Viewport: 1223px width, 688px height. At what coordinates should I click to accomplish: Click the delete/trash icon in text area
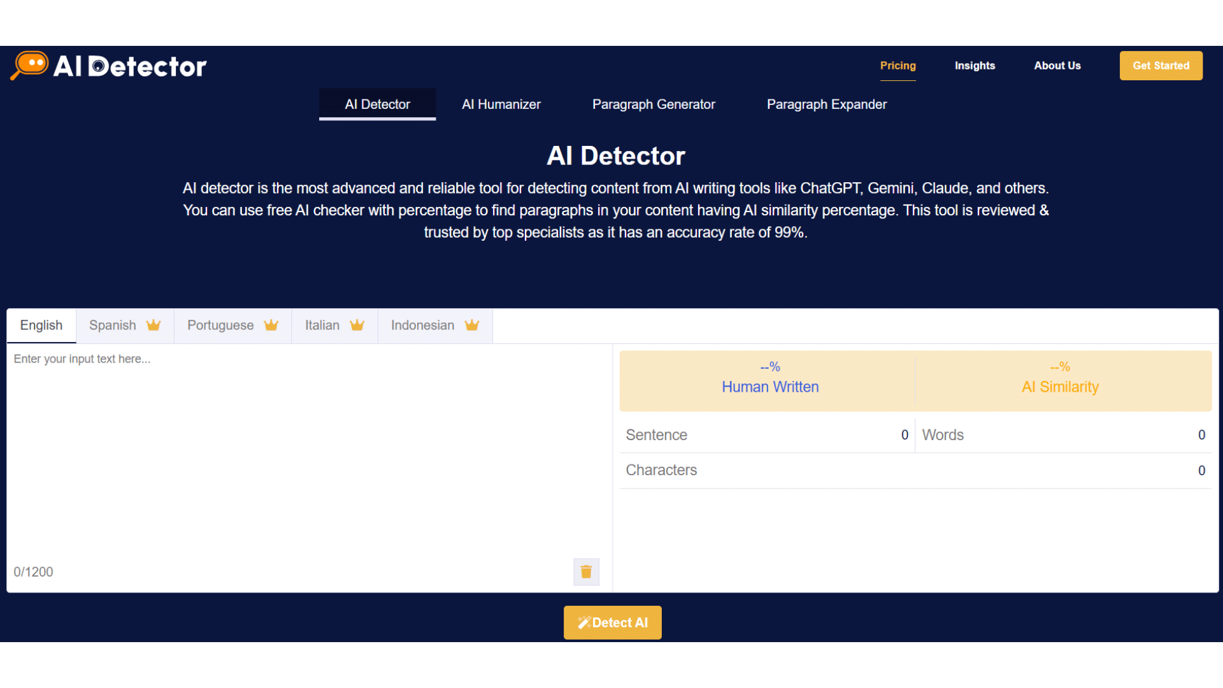click(x=586, y=572)
